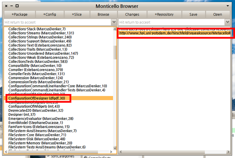This screenshot has width=235, height=158.
Task: Click the +Package button
Action: (19, 14)
